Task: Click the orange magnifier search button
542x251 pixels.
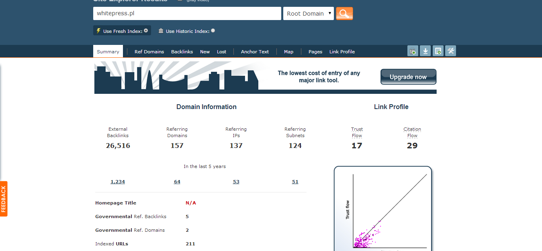Action: pos(344,13)
